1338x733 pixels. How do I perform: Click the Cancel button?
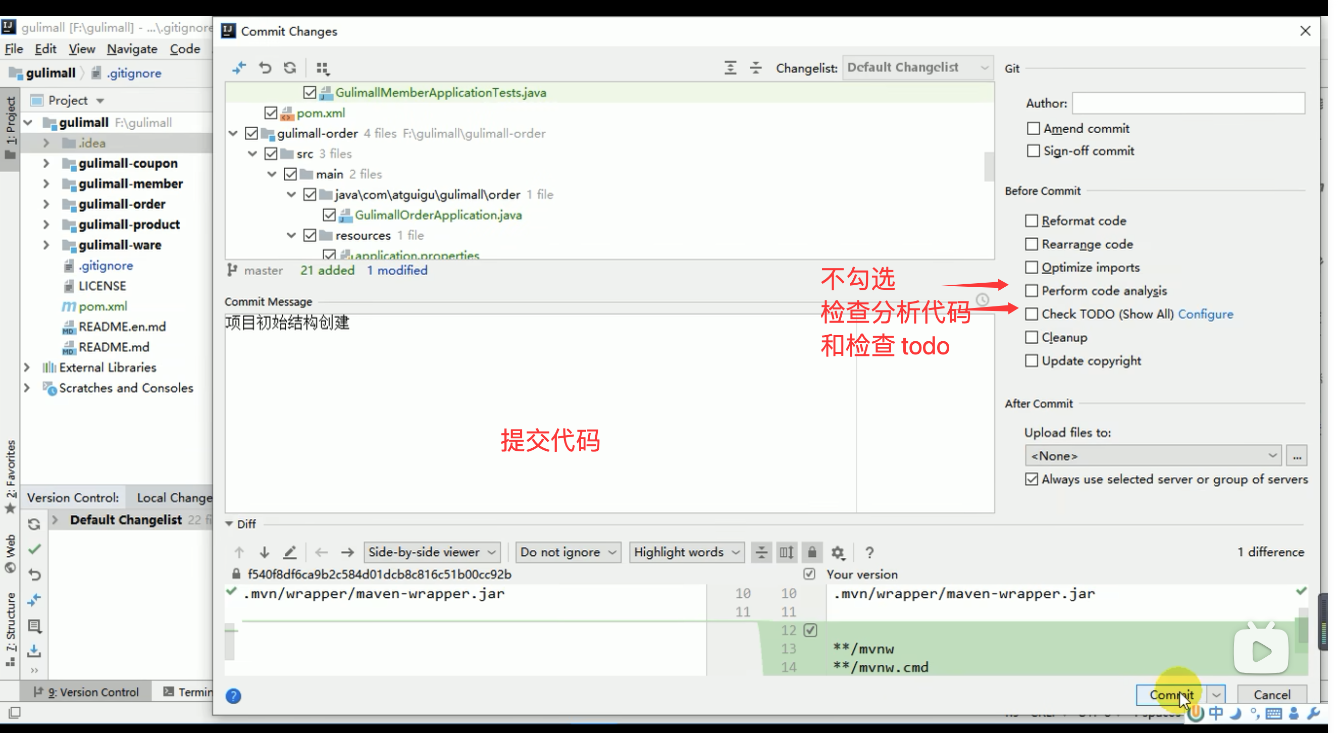coord(1271,695)
